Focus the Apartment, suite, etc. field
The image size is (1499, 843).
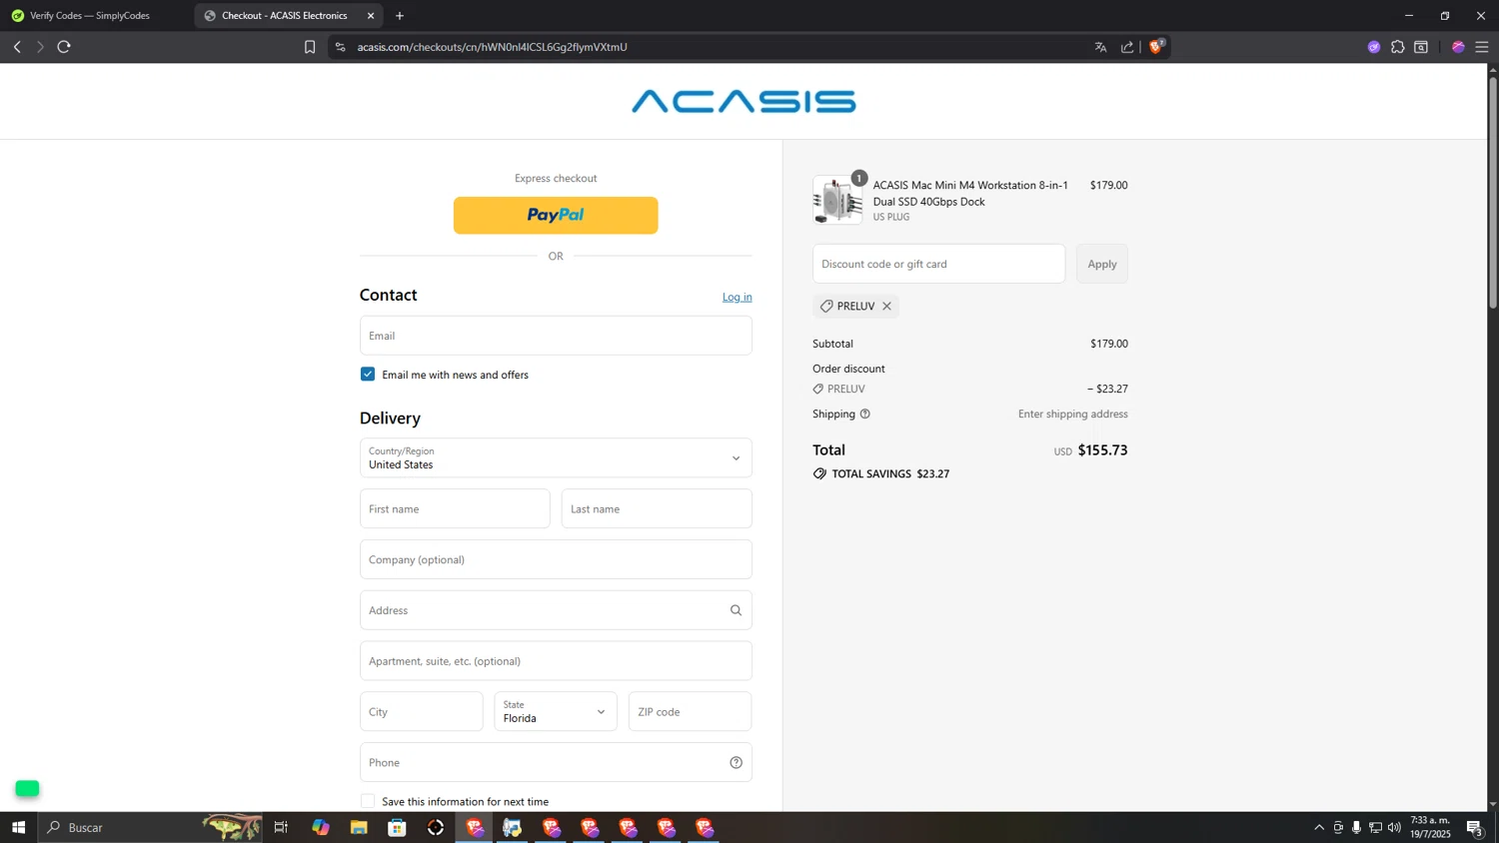[x=556, y=661]
